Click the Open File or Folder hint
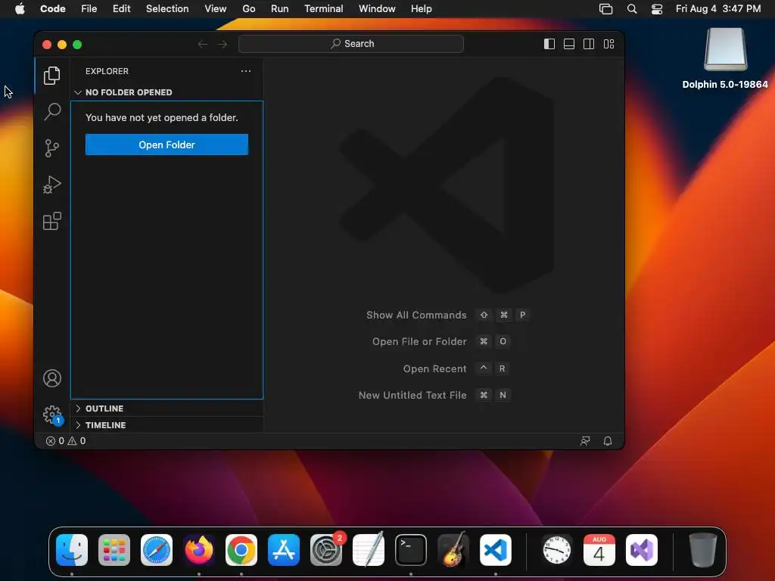Viewport: 775px width, 581px height. point(441,341)
